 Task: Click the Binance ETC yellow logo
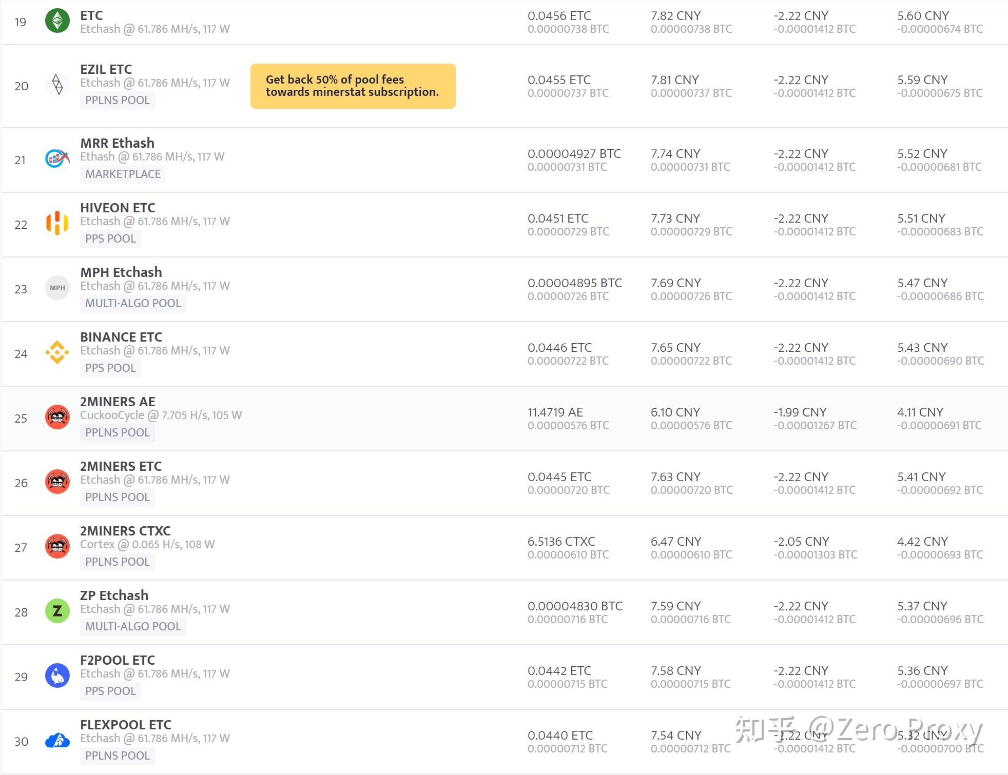pyautogui.click(x=57, y=352)
